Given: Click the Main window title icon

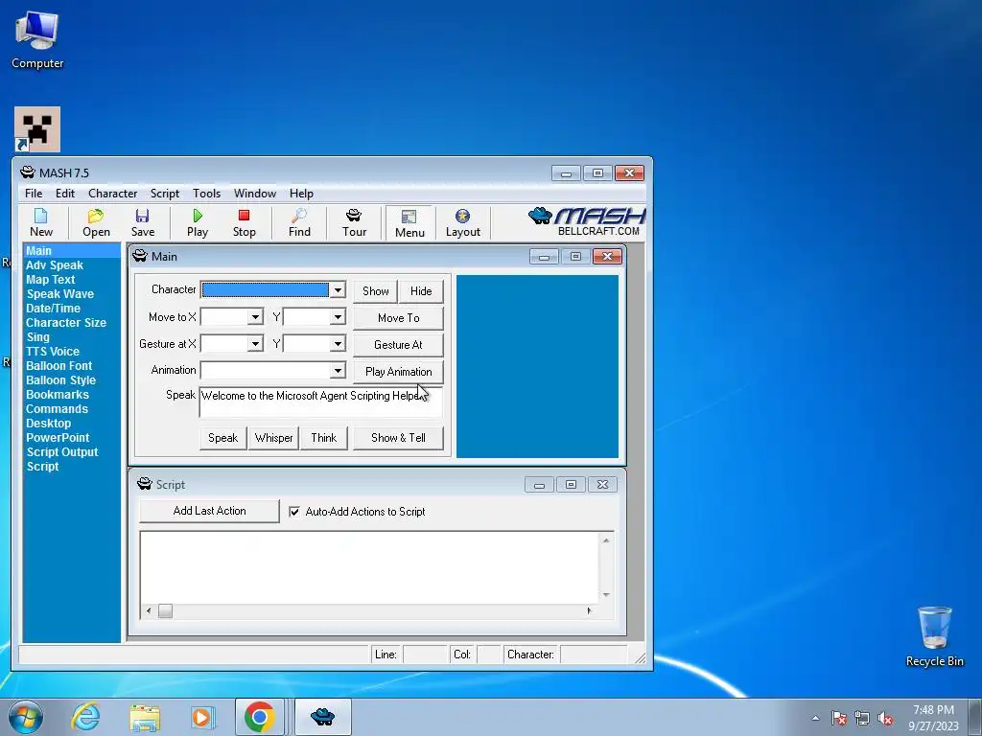Looking at the screenshot, I should point(140,256).
